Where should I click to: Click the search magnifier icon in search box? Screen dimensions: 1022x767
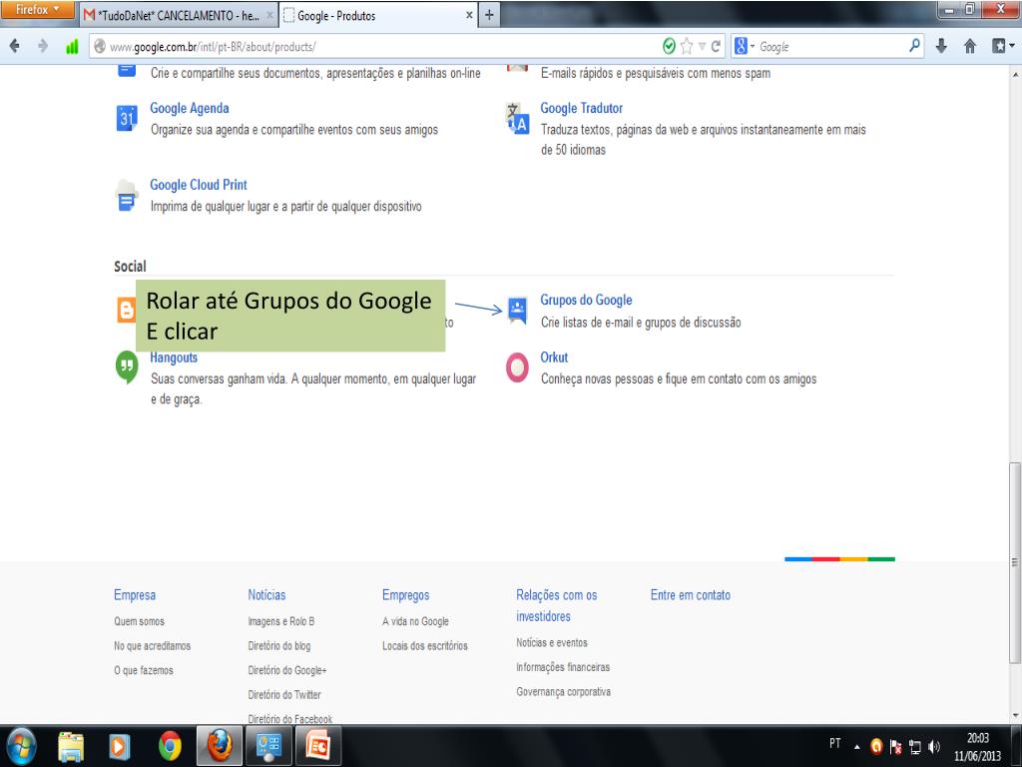tap(914, 46)
